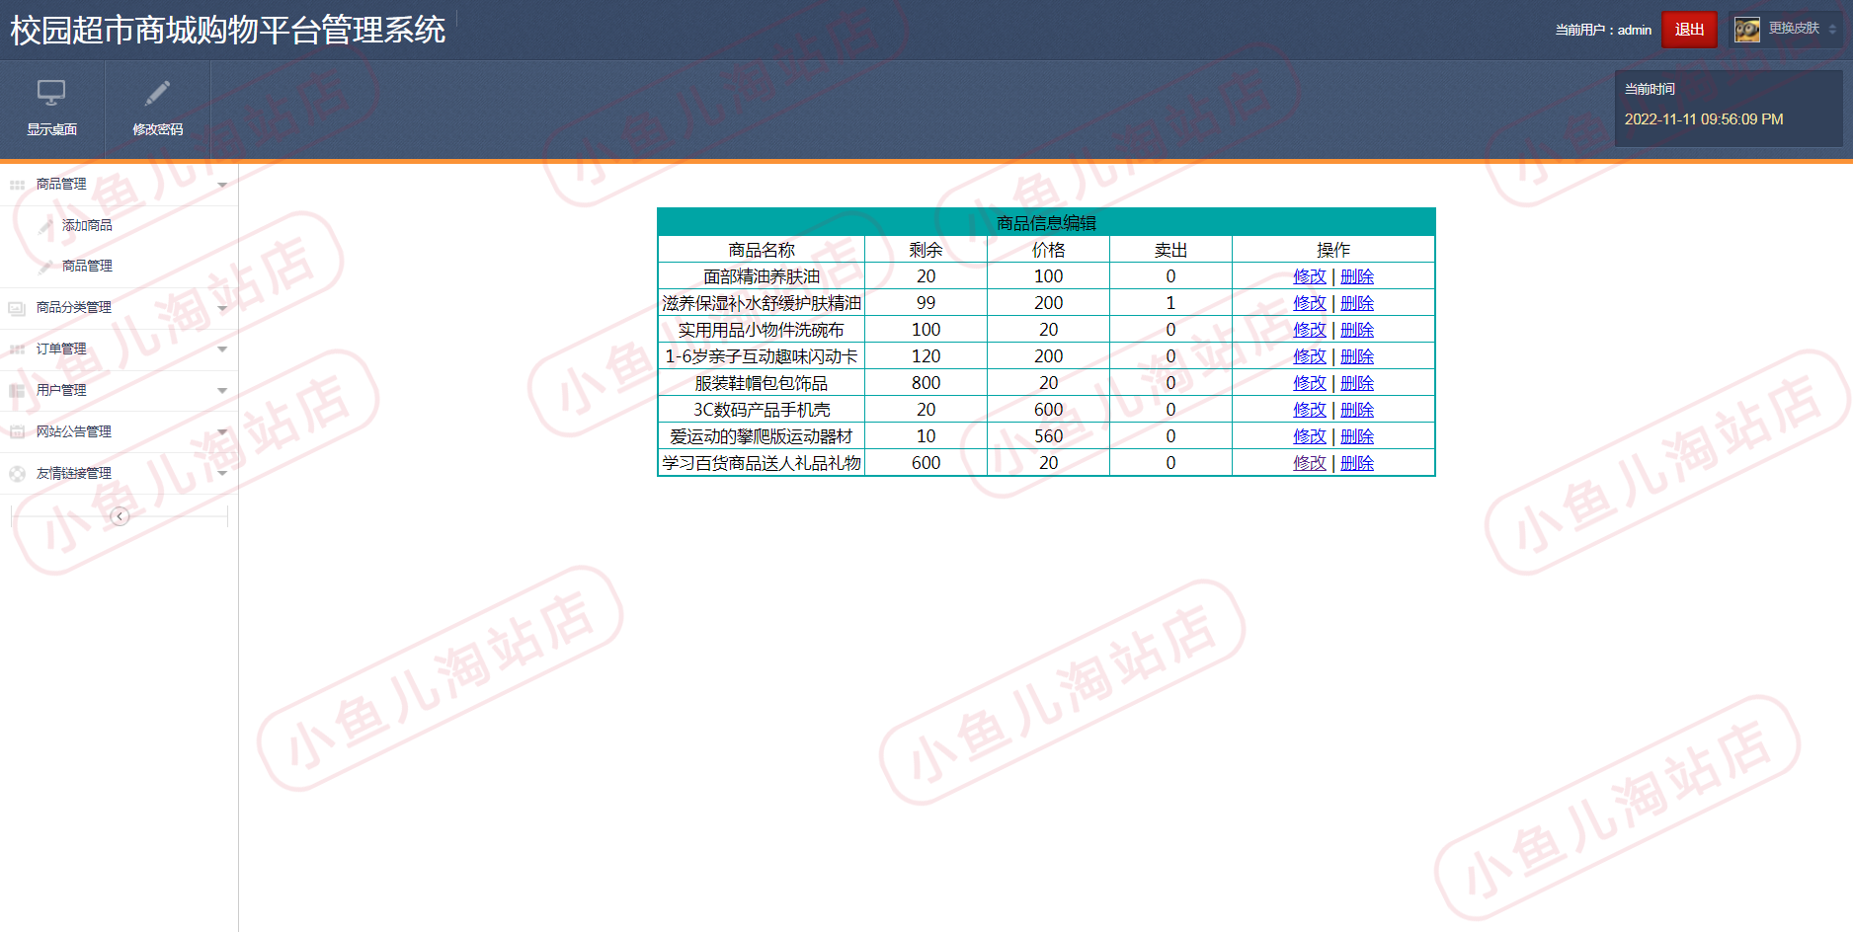Click 修改 for 面部精油养肤油

pos(1310,276)
